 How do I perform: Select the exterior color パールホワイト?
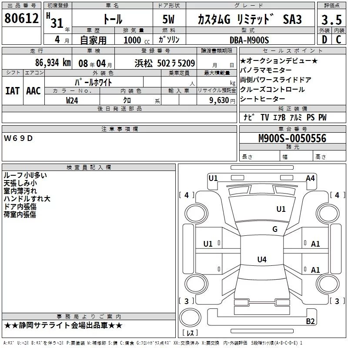(93, 82)
